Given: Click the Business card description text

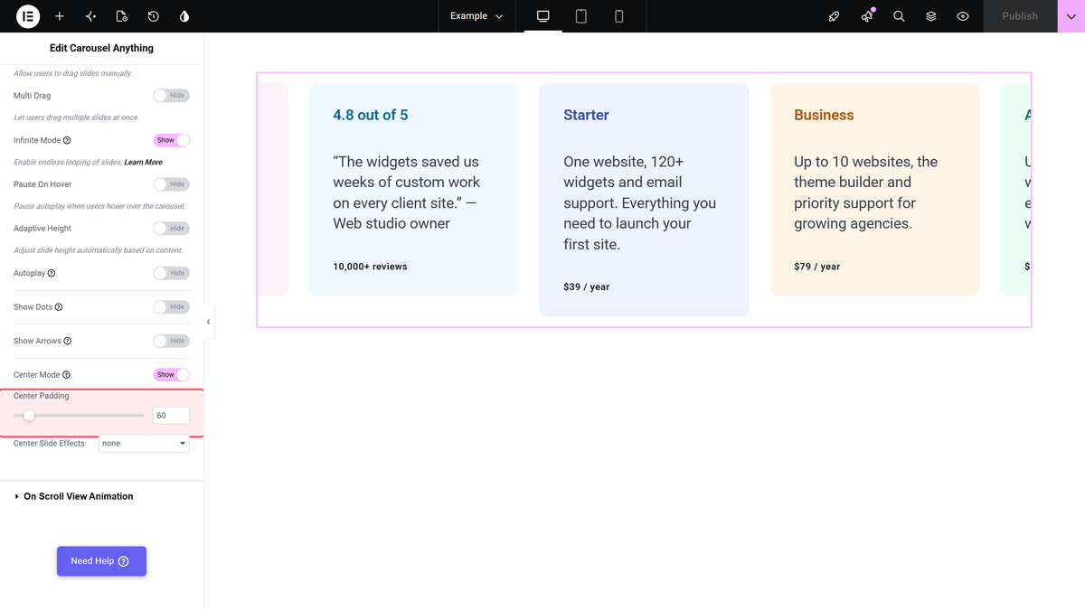Looking at the screenshot, I should tap(866, 192).
